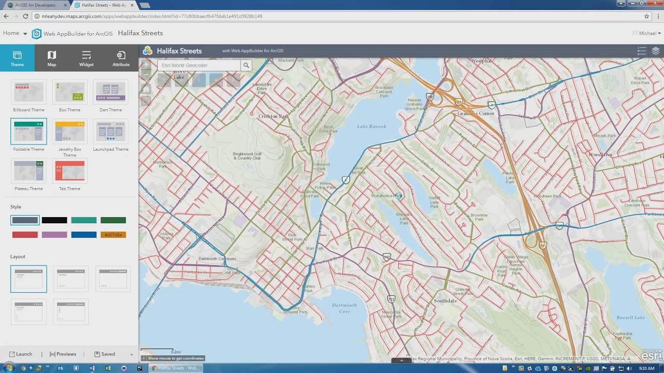This screenshot has width=664, height=373.
Task: Click the geocoder search magnifier button
Action: tap(246, 65)
